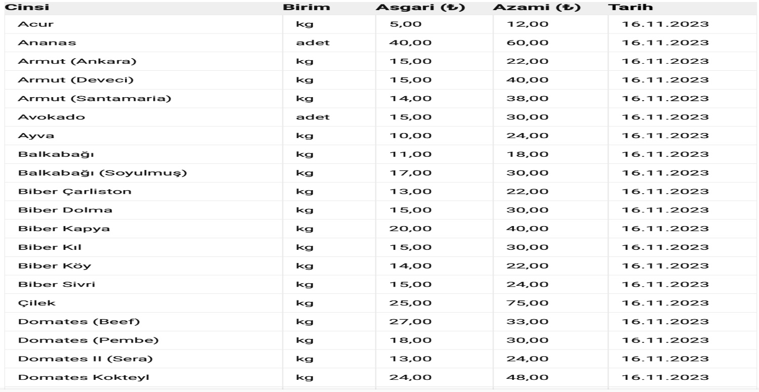Sort by the Asgari (₺) header

point(420,8)
